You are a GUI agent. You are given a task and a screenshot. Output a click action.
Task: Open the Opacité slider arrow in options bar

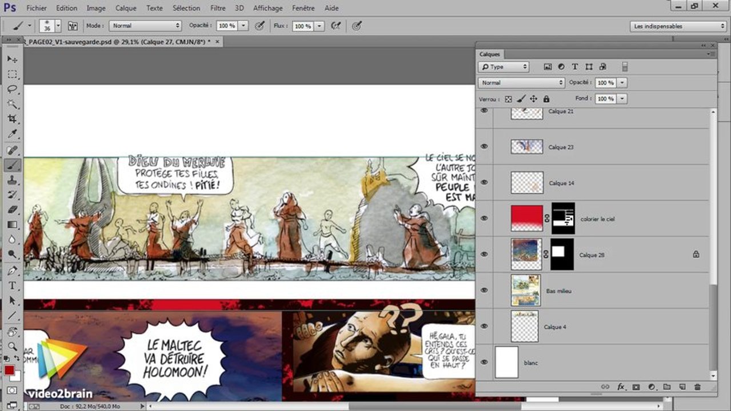243,26
